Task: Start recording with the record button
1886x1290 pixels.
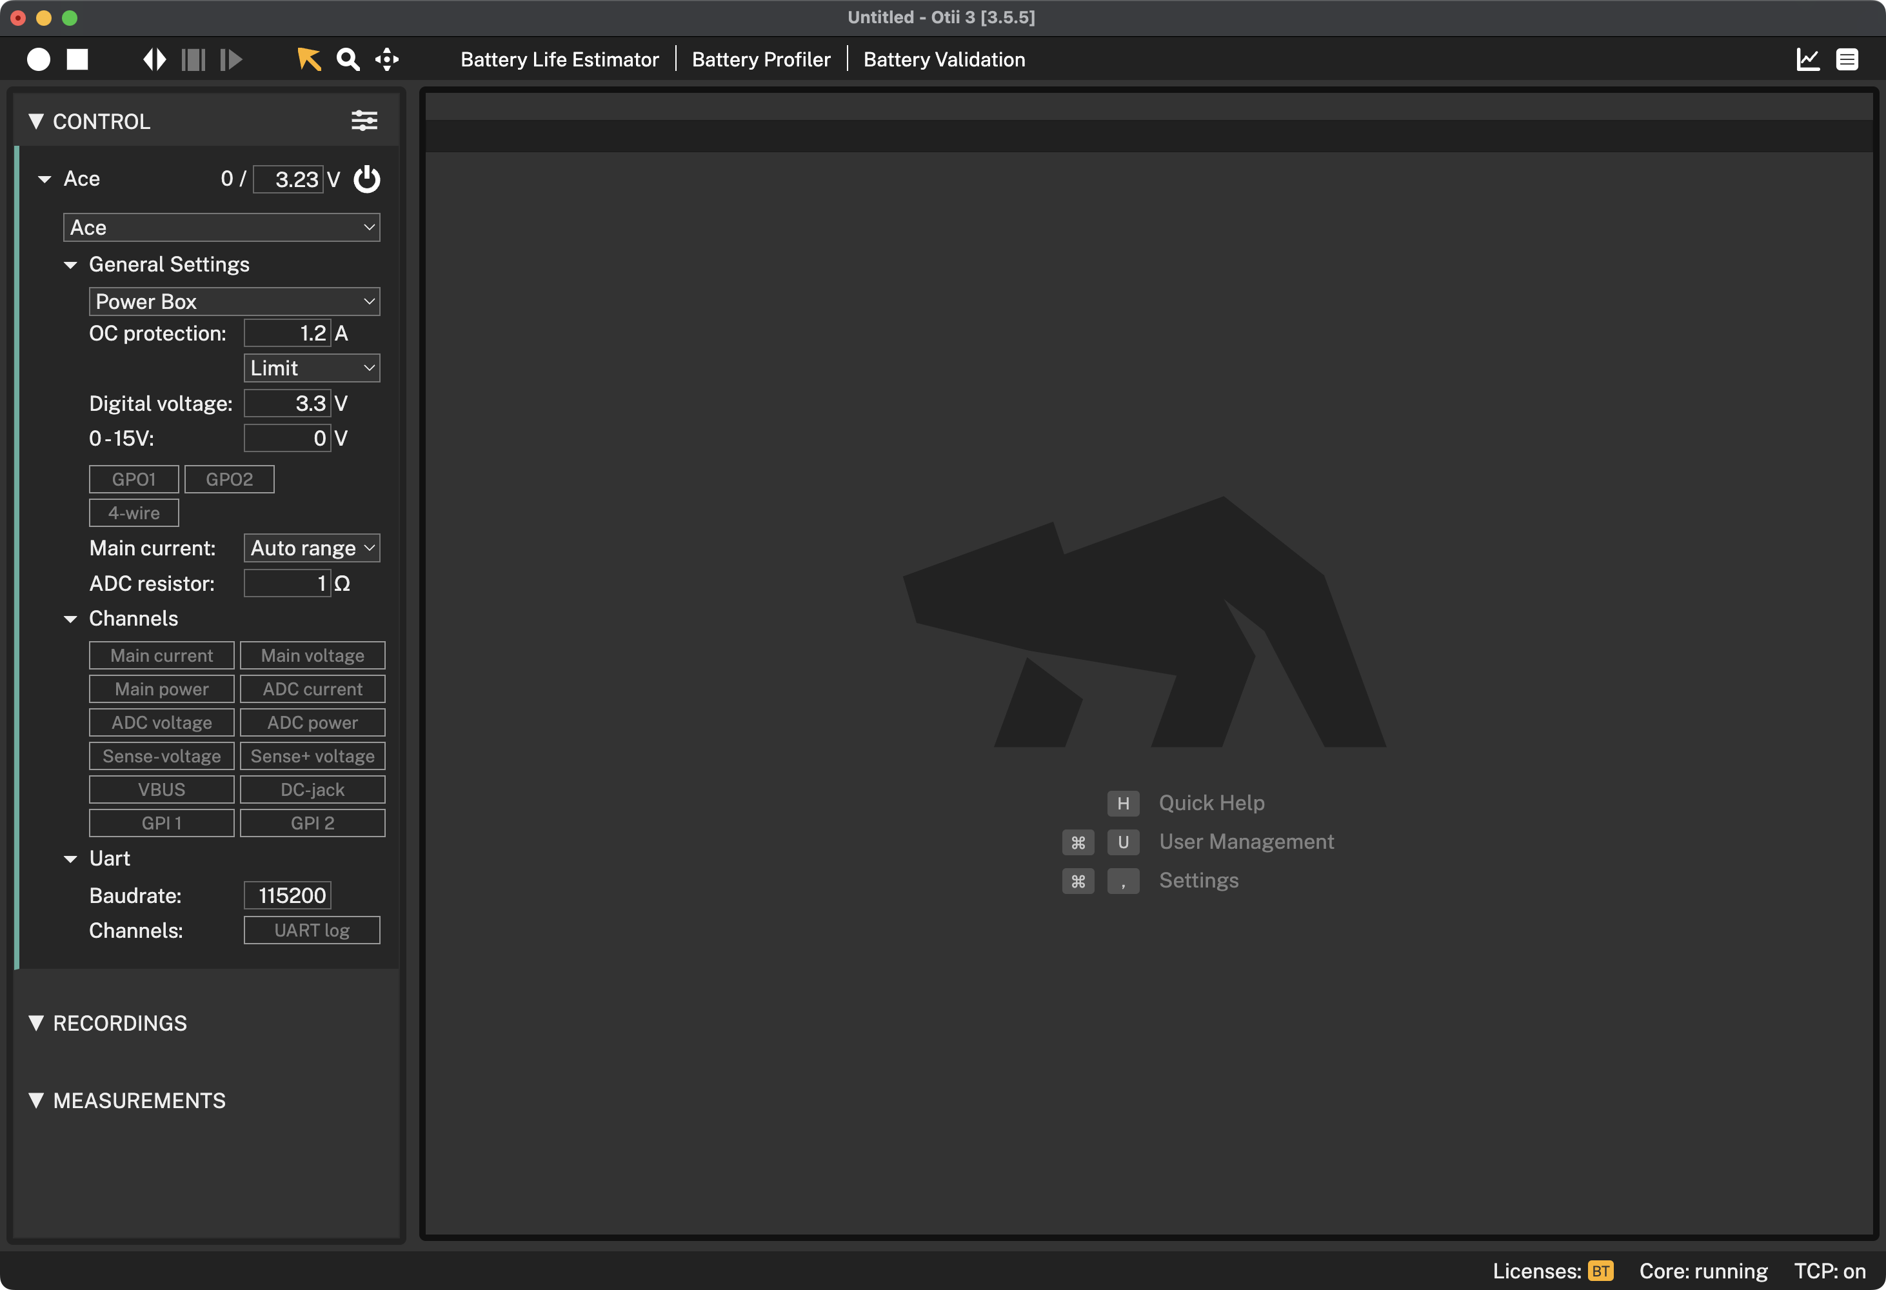Action: (38, 59)
